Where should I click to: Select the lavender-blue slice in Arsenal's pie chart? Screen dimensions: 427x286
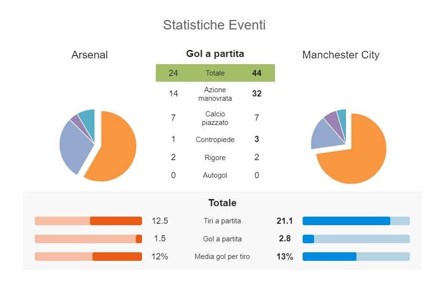click(x=76, y=147)
